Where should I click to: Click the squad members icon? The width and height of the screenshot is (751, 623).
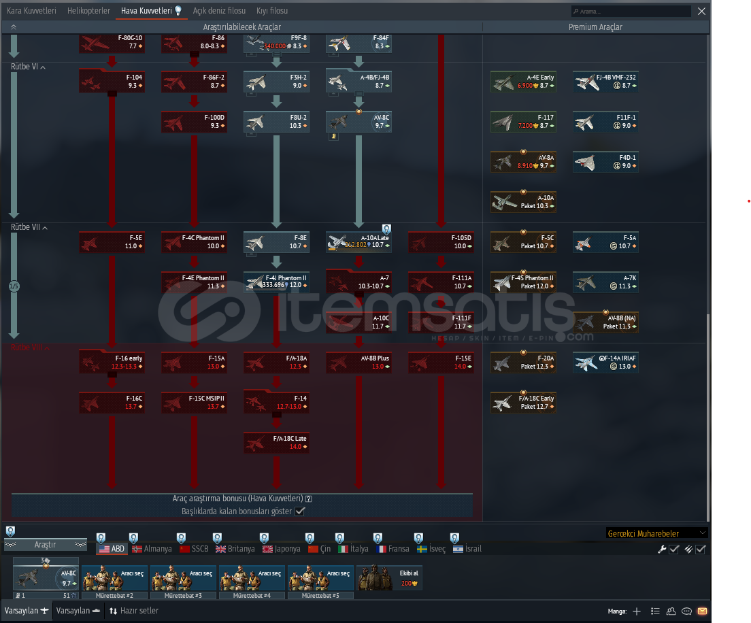click(x=671, y=611)
